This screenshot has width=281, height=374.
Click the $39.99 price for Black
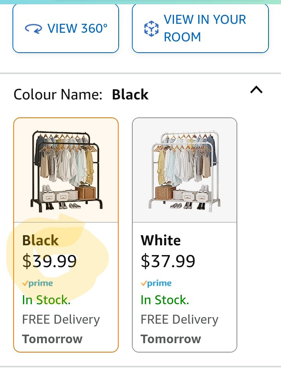tap(50, 261)
